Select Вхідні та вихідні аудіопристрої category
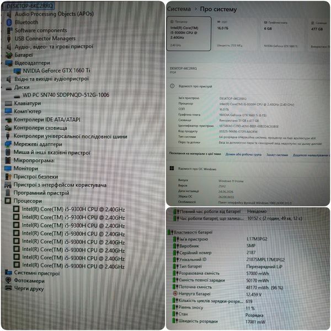This screenshot has height=331, width=331. (x=51, y=79)
